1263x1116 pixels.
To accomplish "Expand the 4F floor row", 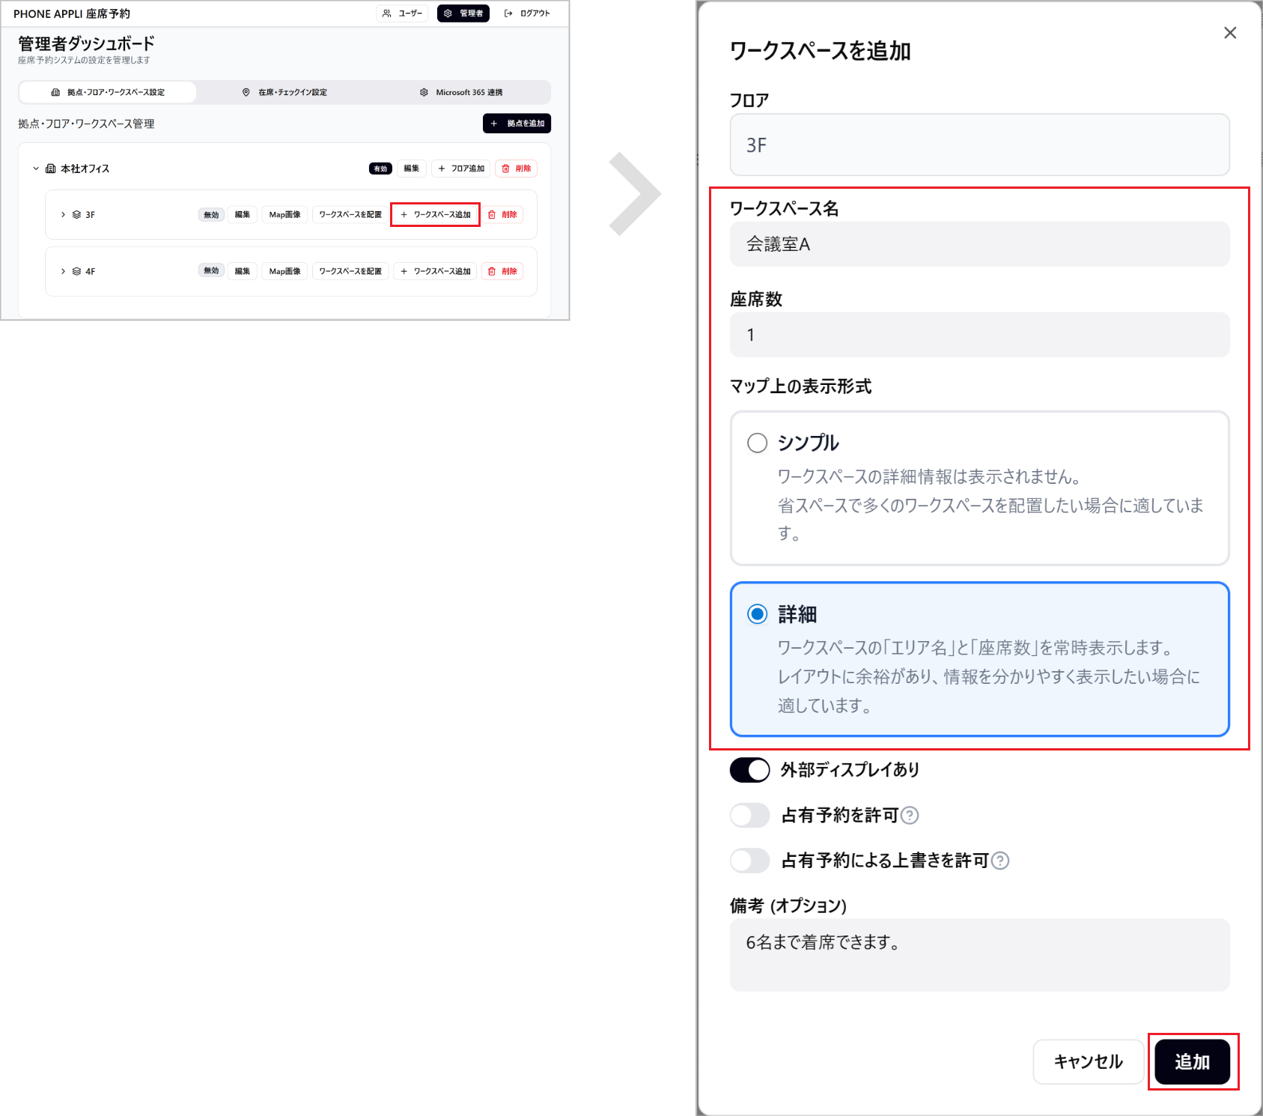I will [63, 272].
